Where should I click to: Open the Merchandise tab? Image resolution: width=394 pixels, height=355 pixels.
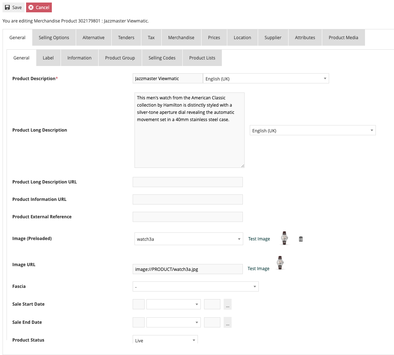coord(181,37)
